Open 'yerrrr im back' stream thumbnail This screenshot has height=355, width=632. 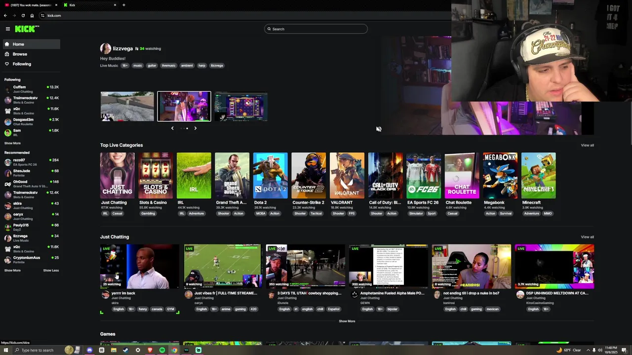pos(140,266)
